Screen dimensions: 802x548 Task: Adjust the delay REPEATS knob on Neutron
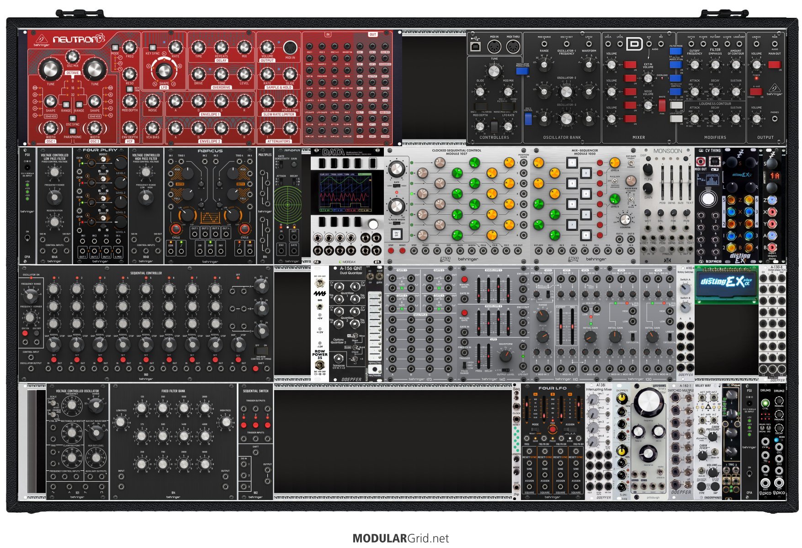pyautogui.click(x=221, y=47)
